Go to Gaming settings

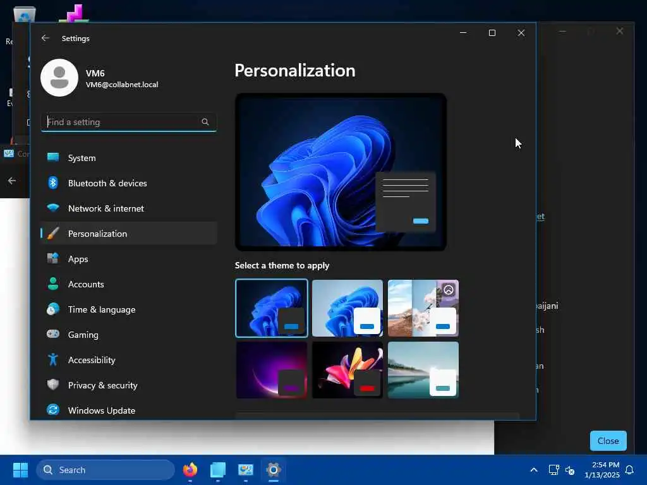click(129, 335)
